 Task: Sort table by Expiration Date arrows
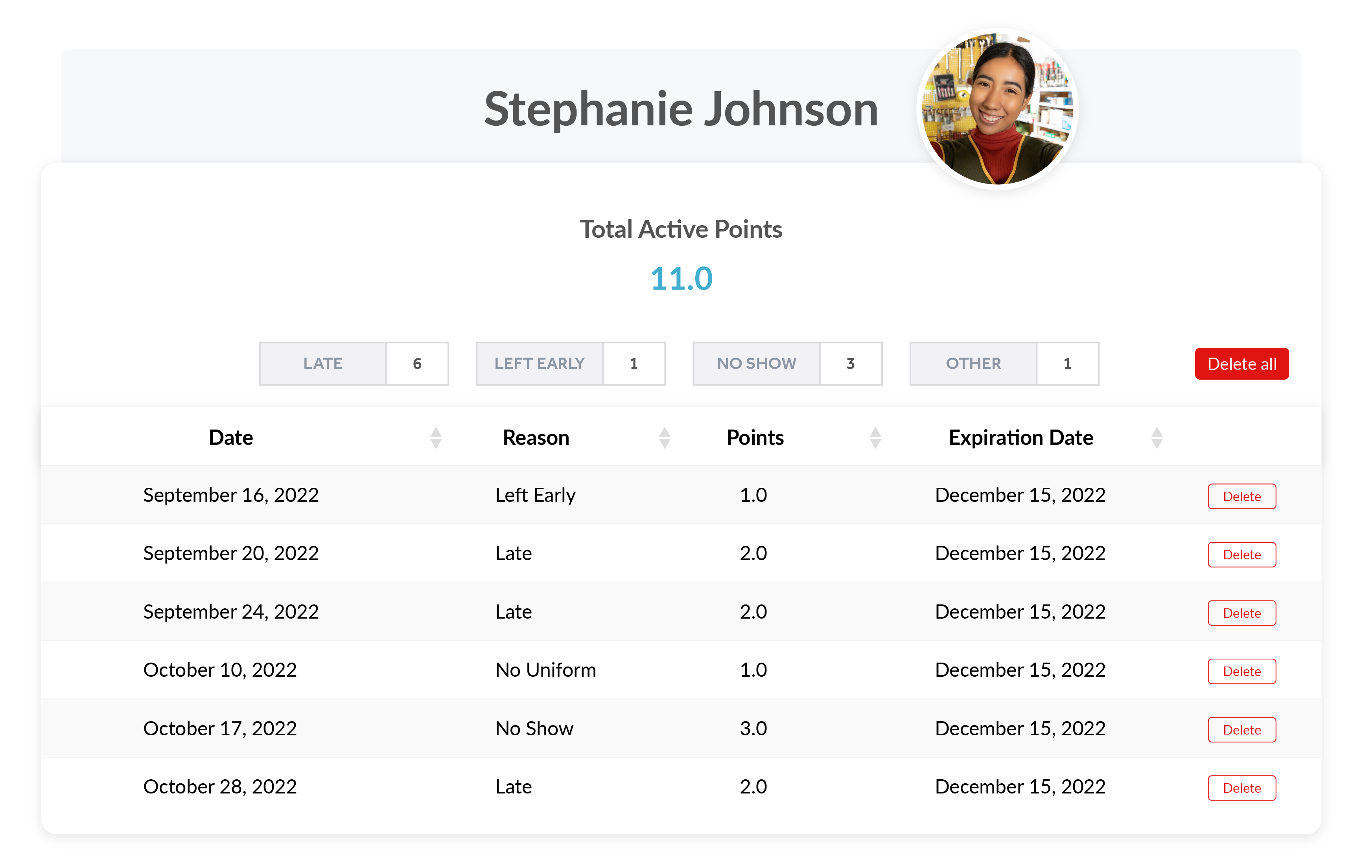coord(1157,438)
